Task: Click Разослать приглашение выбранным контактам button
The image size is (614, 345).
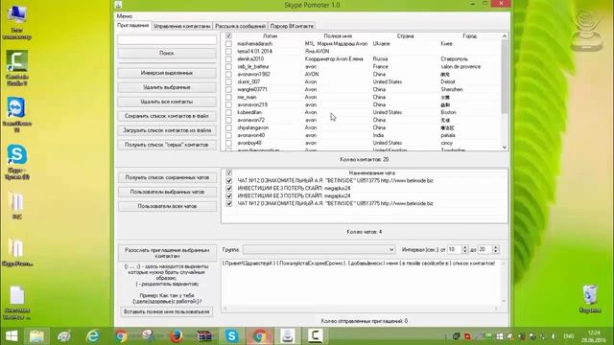Action: click(x=167, y=253)
